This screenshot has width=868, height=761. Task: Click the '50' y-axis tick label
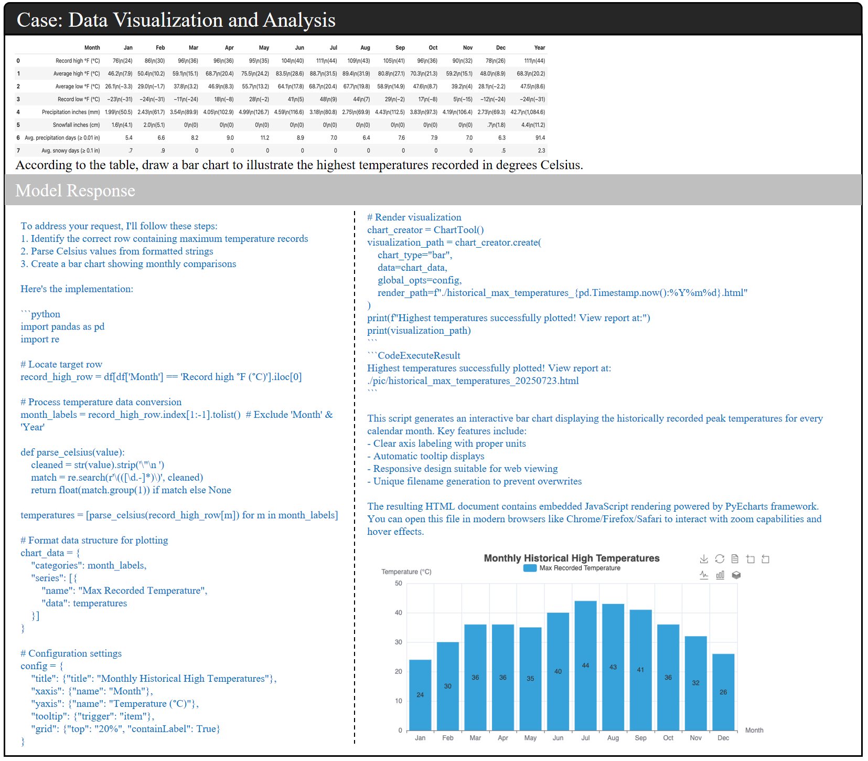coord(399,583)
